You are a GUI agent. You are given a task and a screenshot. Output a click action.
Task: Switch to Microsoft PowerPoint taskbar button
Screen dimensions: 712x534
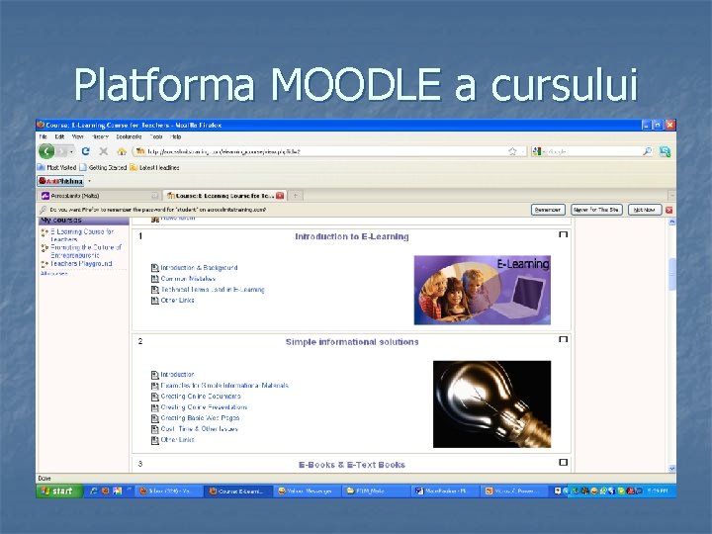(x=513, y=490)
